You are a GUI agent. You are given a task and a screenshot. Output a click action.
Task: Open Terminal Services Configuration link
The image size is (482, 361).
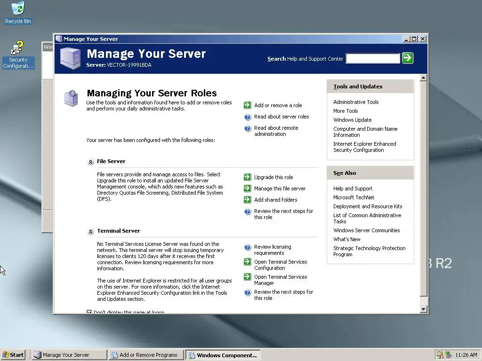(281, 265)
